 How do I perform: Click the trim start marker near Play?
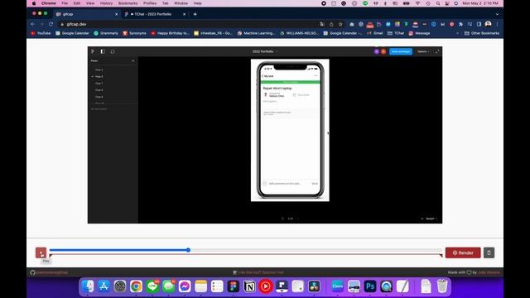(51, 256)
